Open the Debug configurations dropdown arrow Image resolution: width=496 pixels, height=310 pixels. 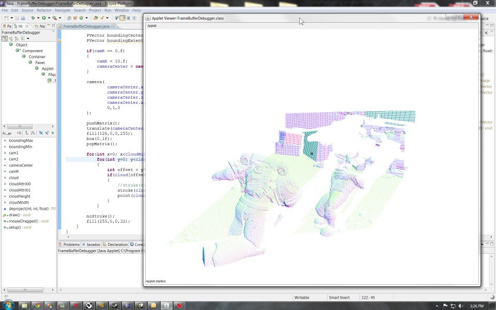tap(38, 18)
